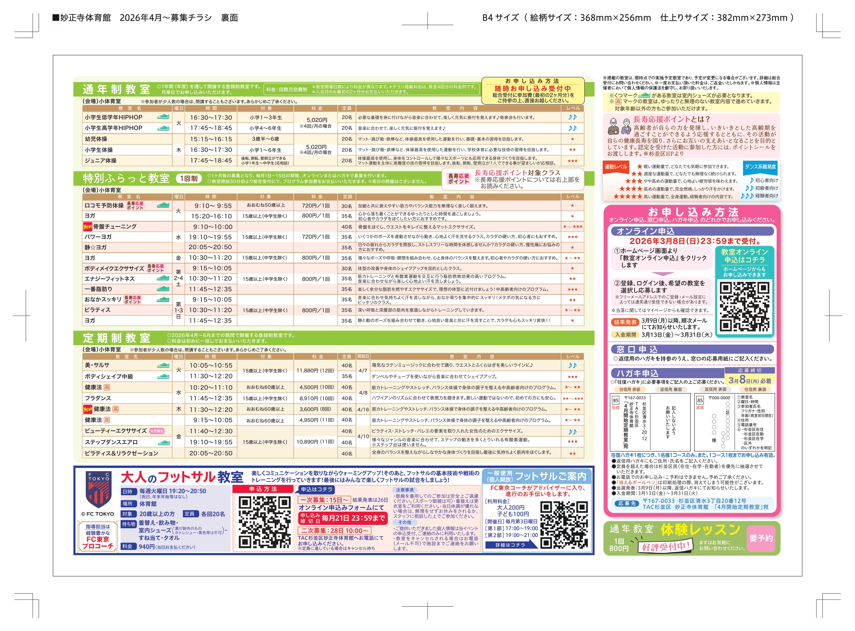Click the 詳細はコチラ blue banner
This screenshot has height=631, width=855.
pyautogui.click(x=510, y=545)
